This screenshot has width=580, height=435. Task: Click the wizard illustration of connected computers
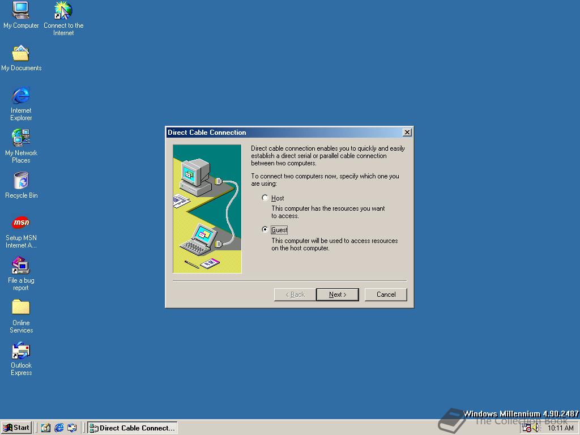click(207, 209)
